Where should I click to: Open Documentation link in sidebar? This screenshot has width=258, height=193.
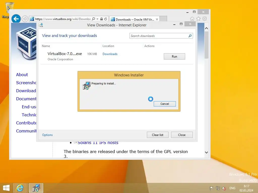click(x=26, y=99)
